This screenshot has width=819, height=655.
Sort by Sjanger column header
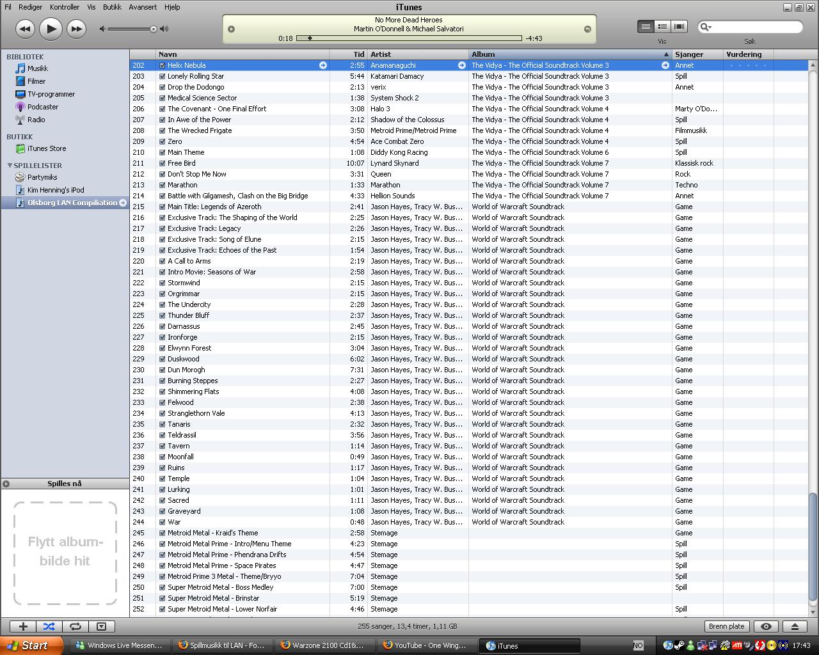tap(697, 54)
